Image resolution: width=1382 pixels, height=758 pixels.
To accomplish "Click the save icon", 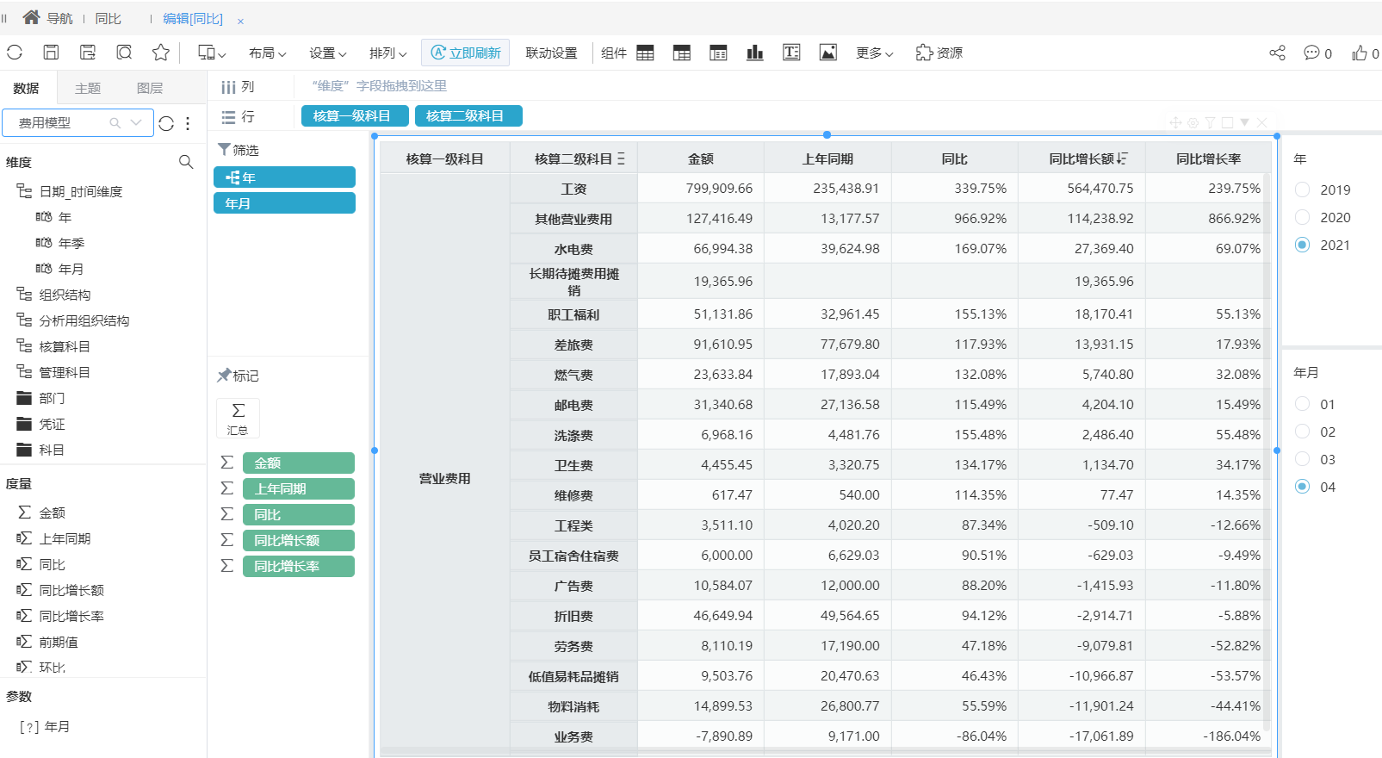I will pos(51,53).
